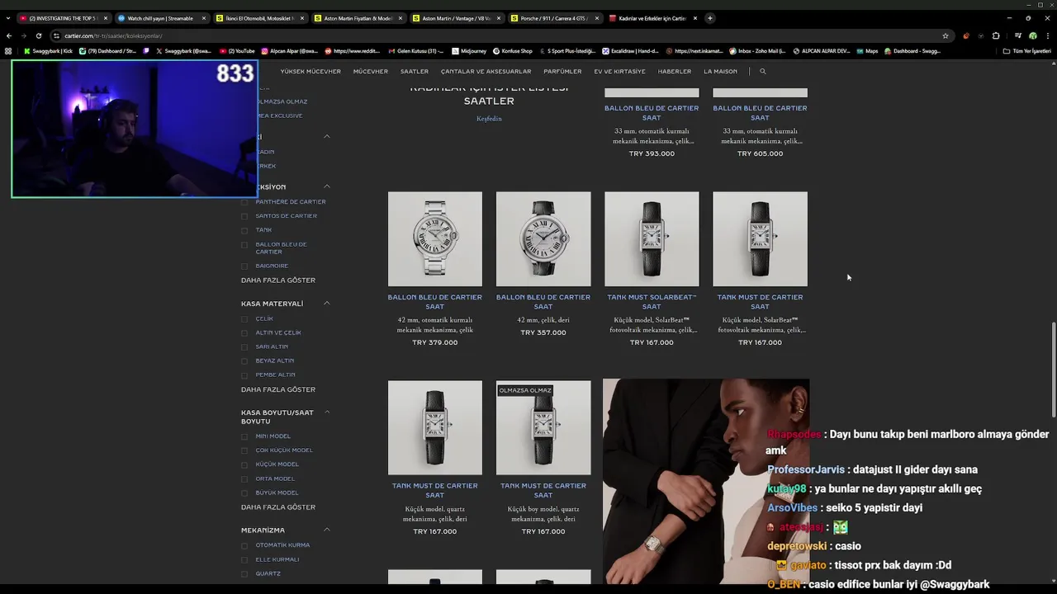The image size is (1057, 594).
Task: Go back with the browser back arrow
Action: (9, 35)
